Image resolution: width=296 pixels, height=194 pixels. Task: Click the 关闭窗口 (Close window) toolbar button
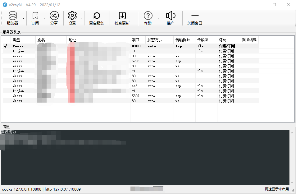coord(195,18)
